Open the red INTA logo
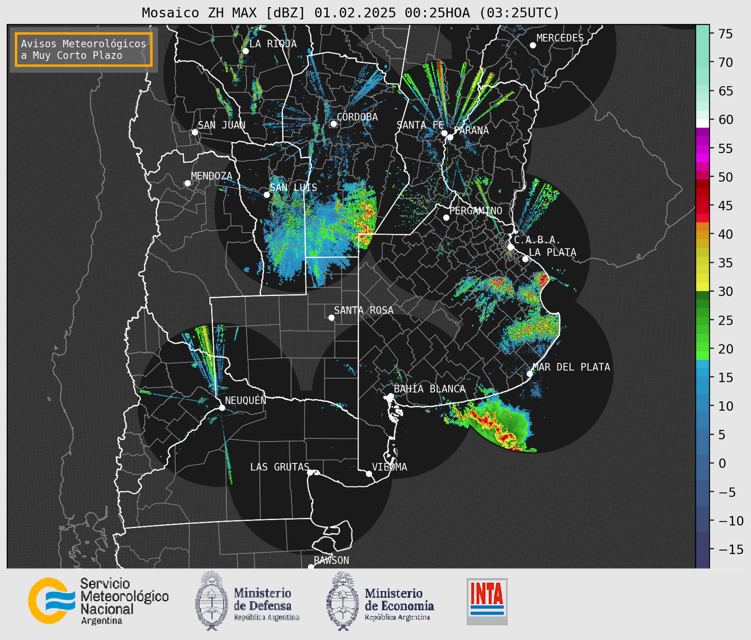The height and width of the screenshot is (640, 751). coord(487,601)
